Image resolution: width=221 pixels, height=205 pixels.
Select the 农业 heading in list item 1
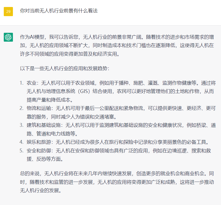[31, 83]
